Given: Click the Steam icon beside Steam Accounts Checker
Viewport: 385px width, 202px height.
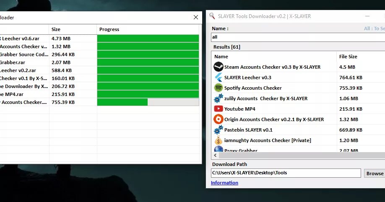Looking at the screenshot, I should pyautogui.click(x=218, y=67).
